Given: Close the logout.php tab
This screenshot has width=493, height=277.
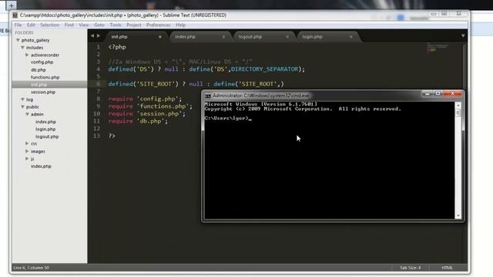Looking at the screenshot, I should [287, 37].
